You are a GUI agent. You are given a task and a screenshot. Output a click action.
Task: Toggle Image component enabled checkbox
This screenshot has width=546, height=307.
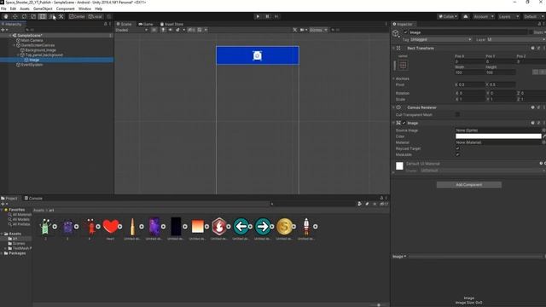click(x=404, y=123)
